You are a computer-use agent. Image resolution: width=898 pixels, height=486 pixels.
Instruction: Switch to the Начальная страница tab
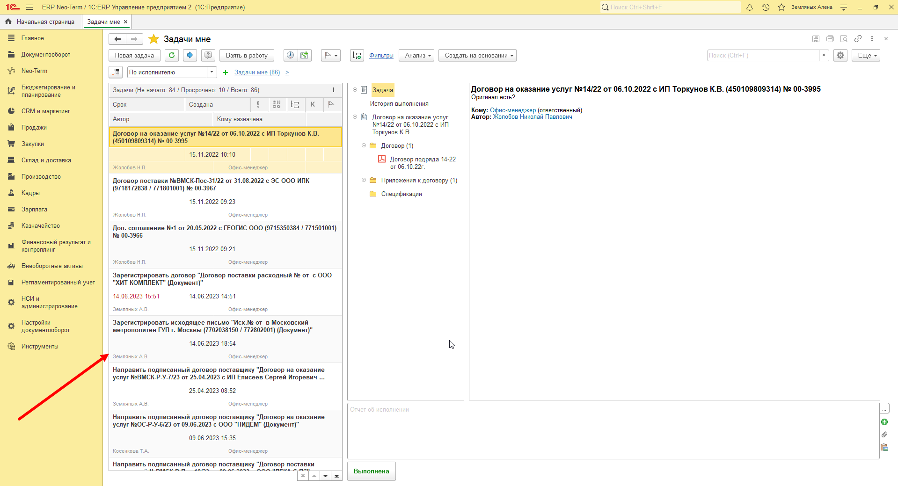coord(40,22)
